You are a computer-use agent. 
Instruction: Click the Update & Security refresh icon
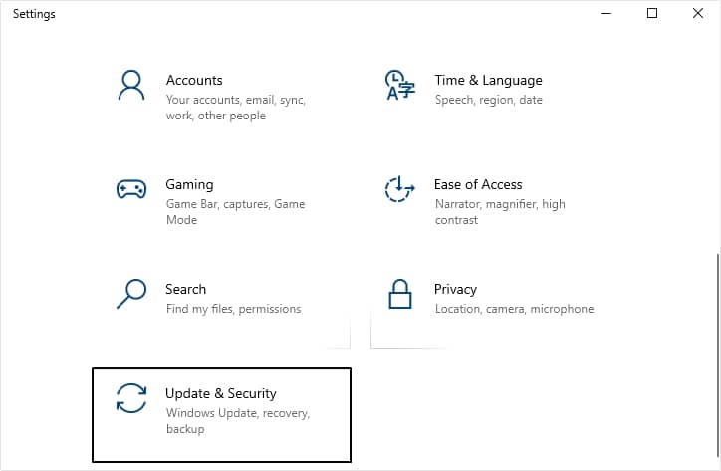click(131, 398)
